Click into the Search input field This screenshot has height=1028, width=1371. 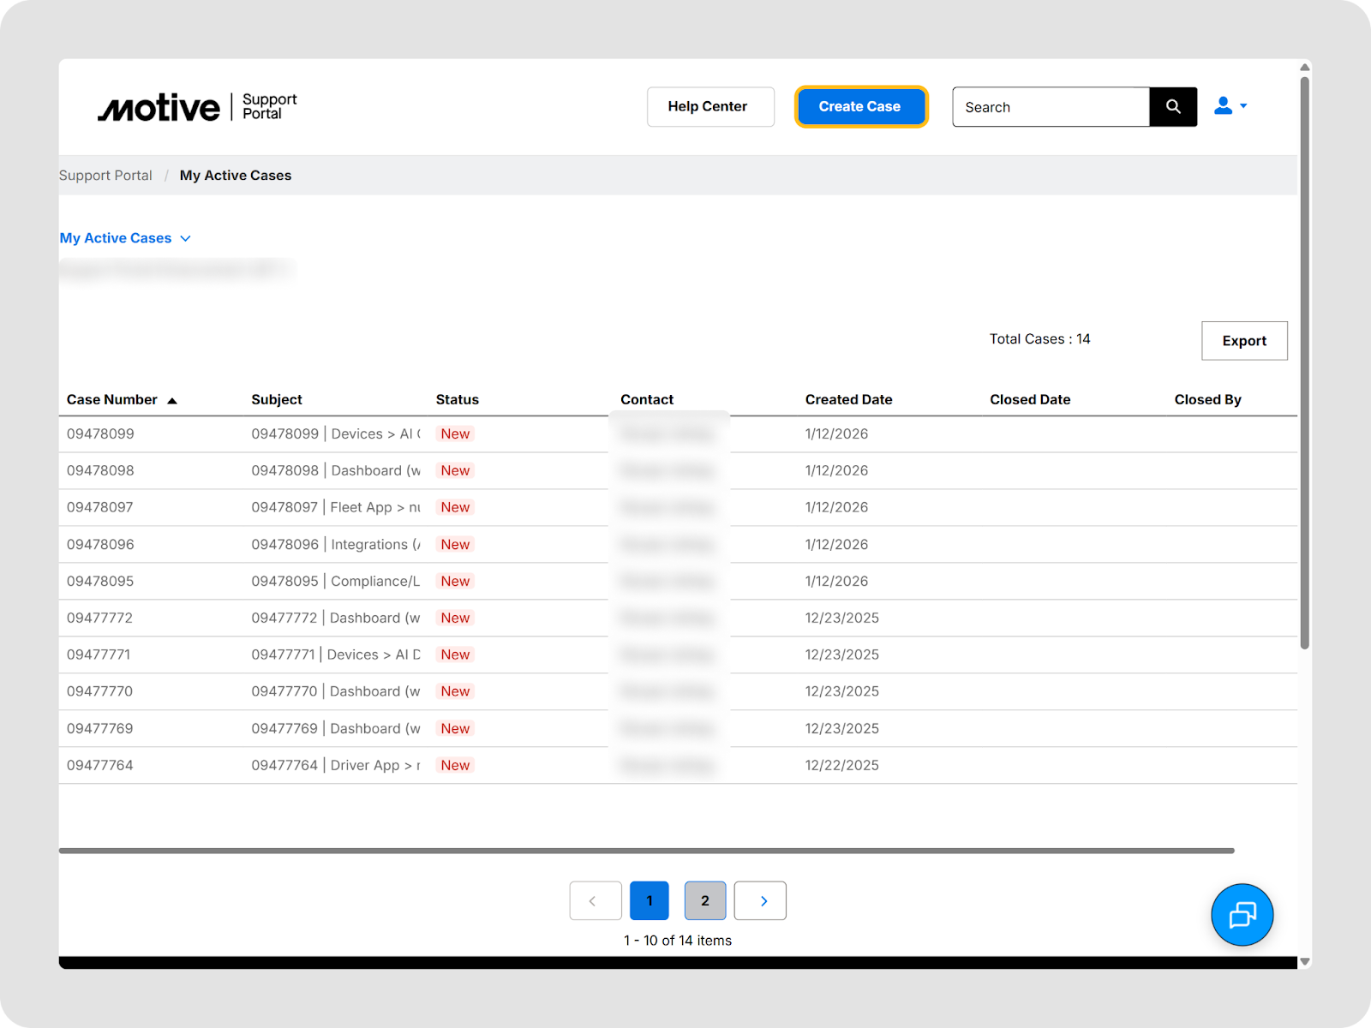coord(1050,107)
